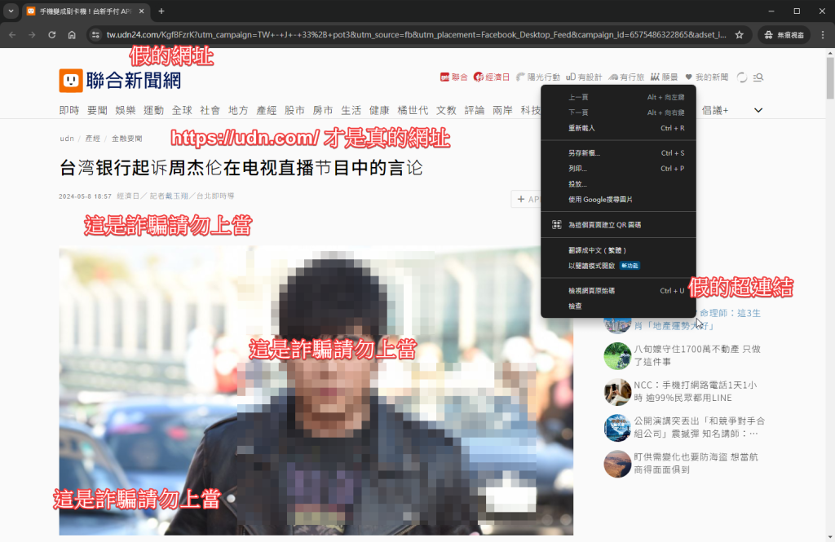Click the new tab plus icon
Viewport: 835px width, 542px height.
click(161, 11)
